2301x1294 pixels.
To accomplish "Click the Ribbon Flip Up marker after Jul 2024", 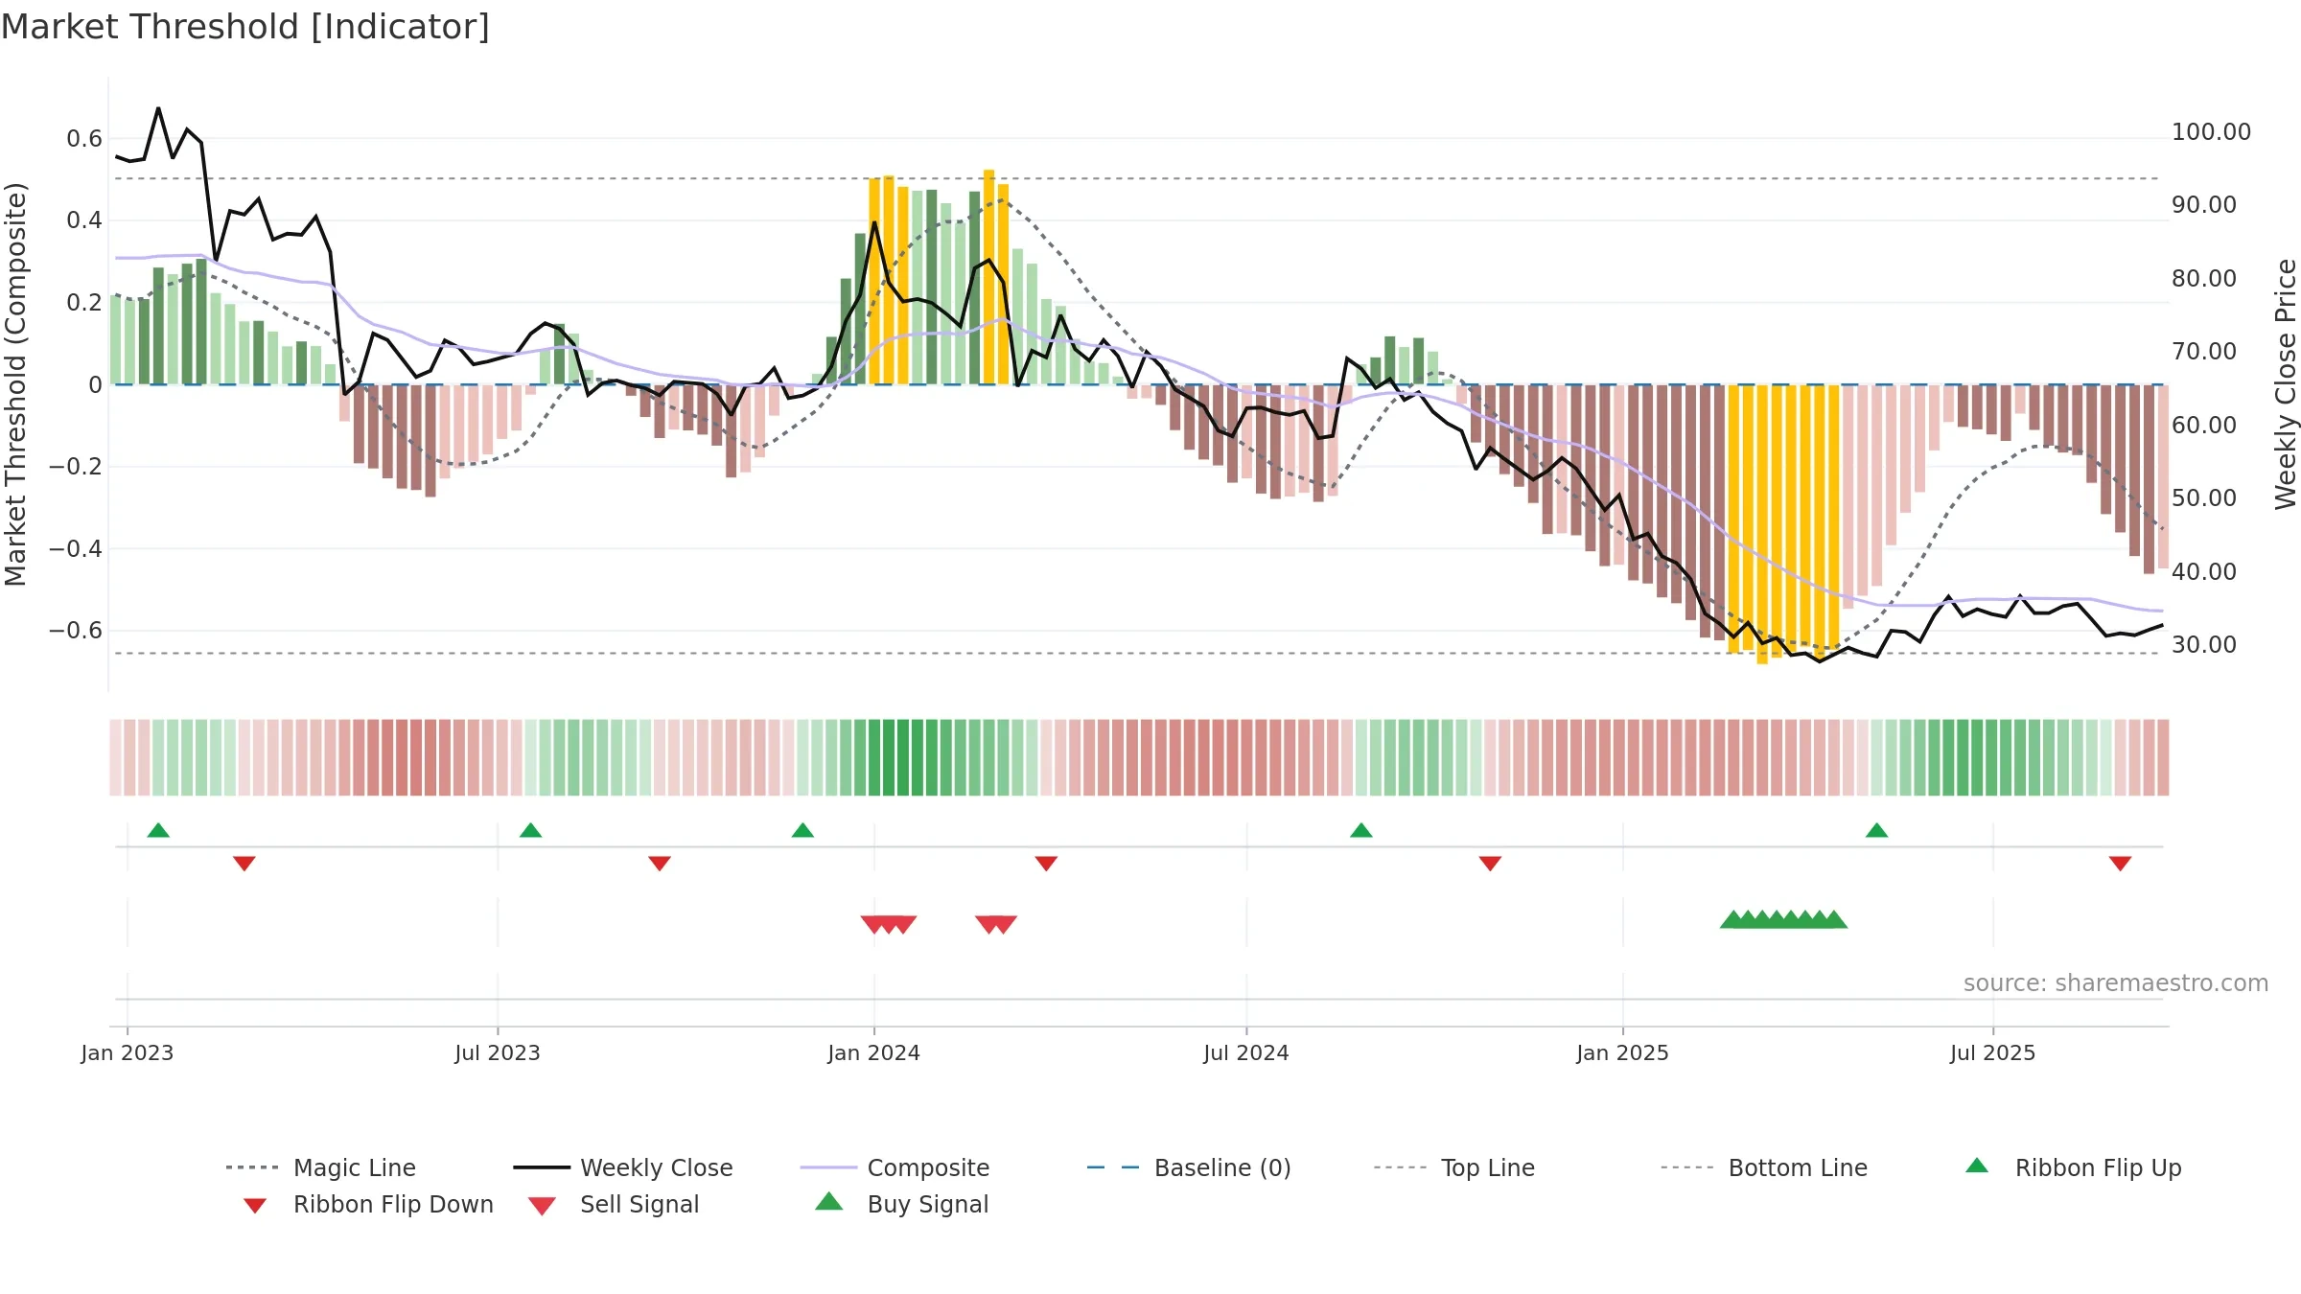I will coord(1360,830).
